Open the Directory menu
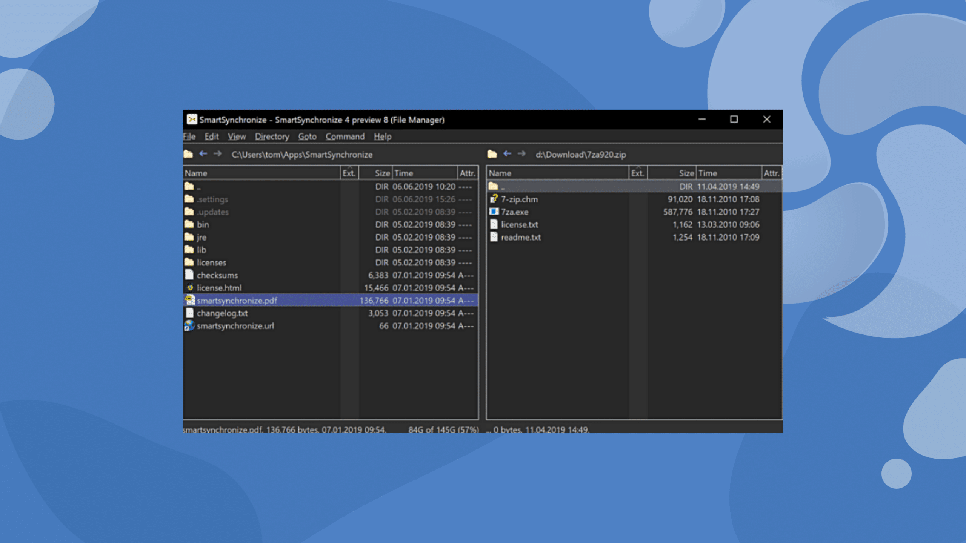 pos(272,137)
